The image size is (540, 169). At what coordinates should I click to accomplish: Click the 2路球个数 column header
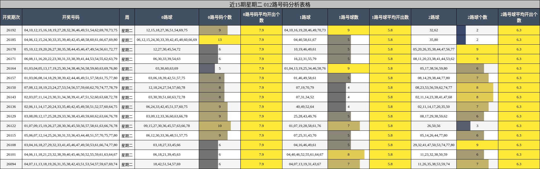(x=477, y=17)
